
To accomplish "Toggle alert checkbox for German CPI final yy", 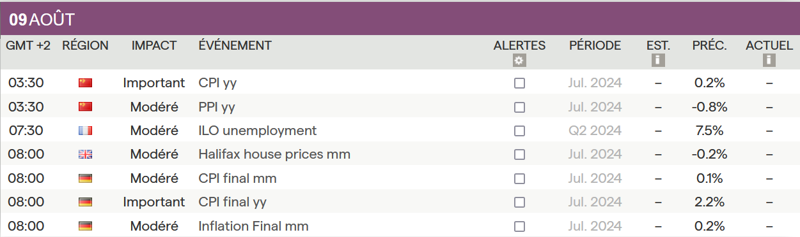I will coord(519,202).
